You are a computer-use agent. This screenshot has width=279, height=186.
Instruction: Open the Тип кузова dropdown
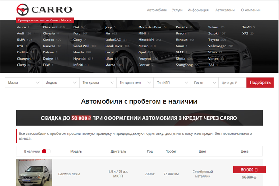click(98, 83)
